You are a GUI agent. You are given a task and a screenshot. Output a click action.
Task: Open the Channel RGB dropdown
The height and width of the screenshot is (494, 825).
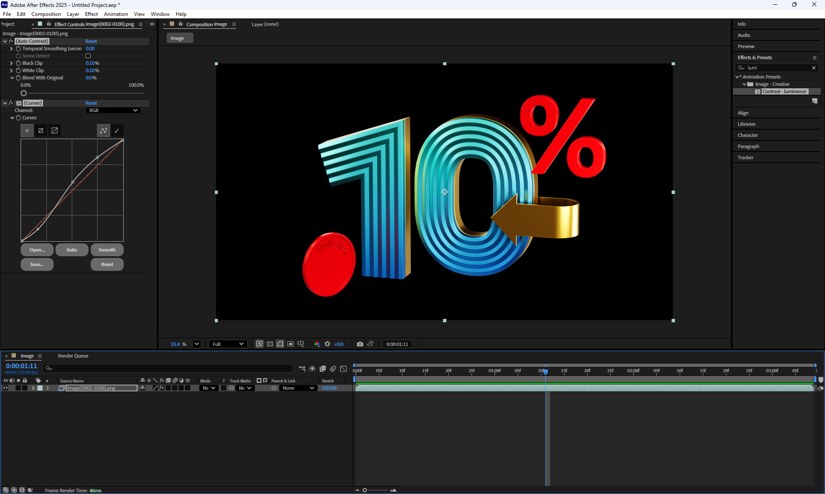(x=113, y=110)
